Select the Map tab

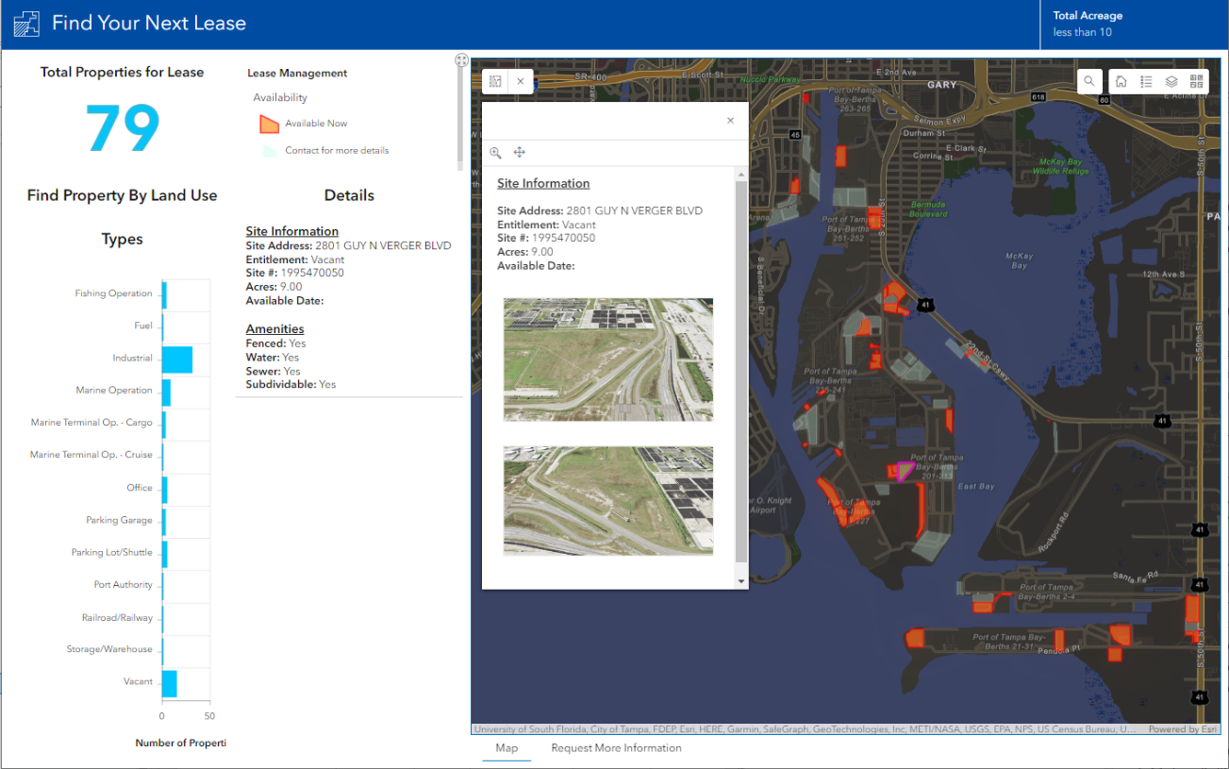pos(507,748)
